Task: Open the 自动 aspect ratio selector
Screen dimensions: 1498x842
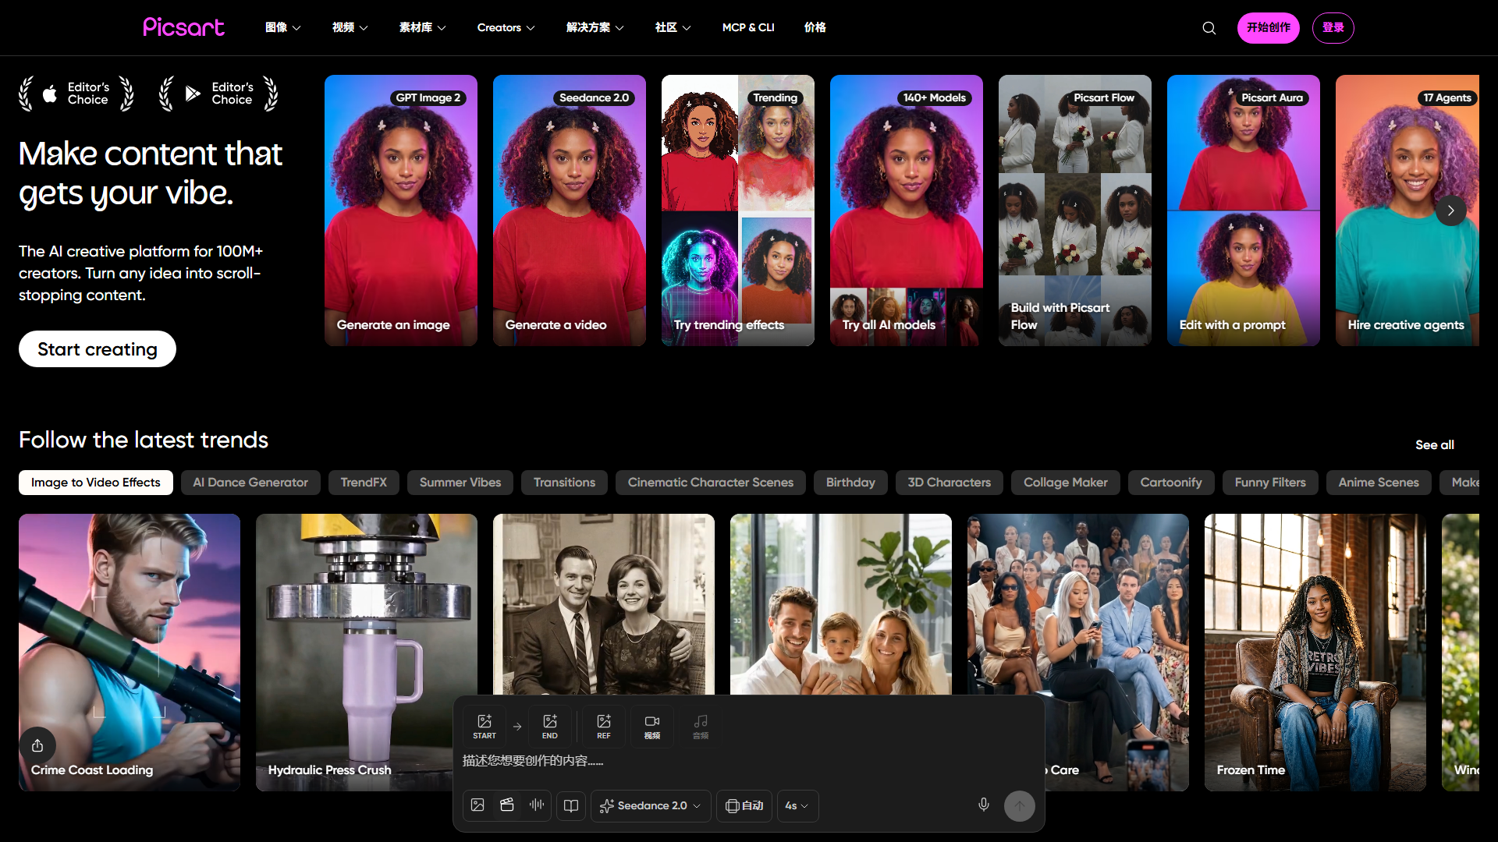Action: tap(744, 805)
